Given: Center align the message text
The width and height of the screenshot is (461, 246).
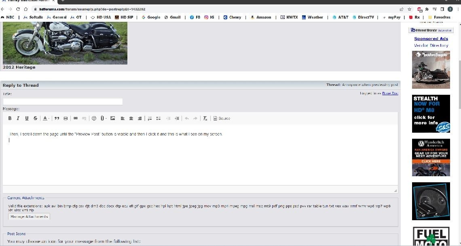Looking at the screenshot, I should [x=131, y=118].
